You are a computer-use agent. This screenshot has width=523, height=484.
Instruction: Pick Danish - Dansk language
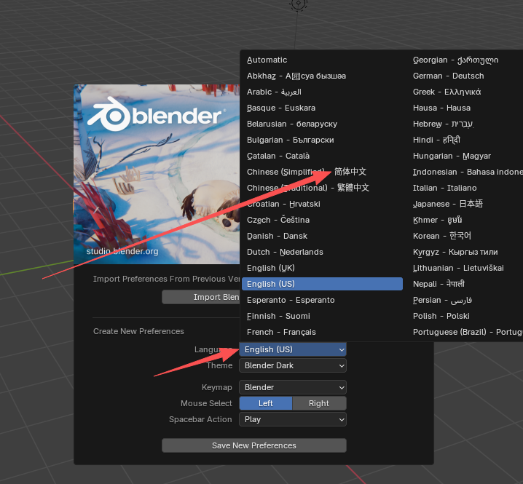[322, 236]
